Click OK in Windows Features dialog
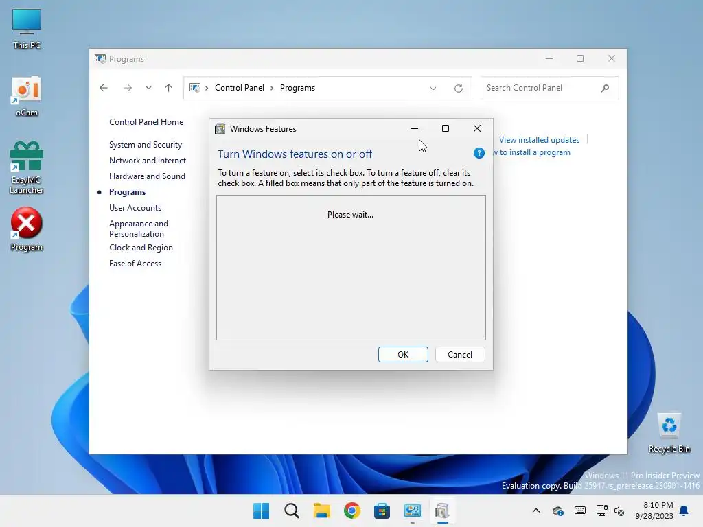Viewport: 703px width, 527px height. tap(403, 355)
